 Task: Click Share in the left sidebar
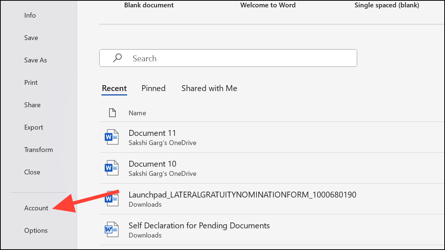[x=32, y=105]
